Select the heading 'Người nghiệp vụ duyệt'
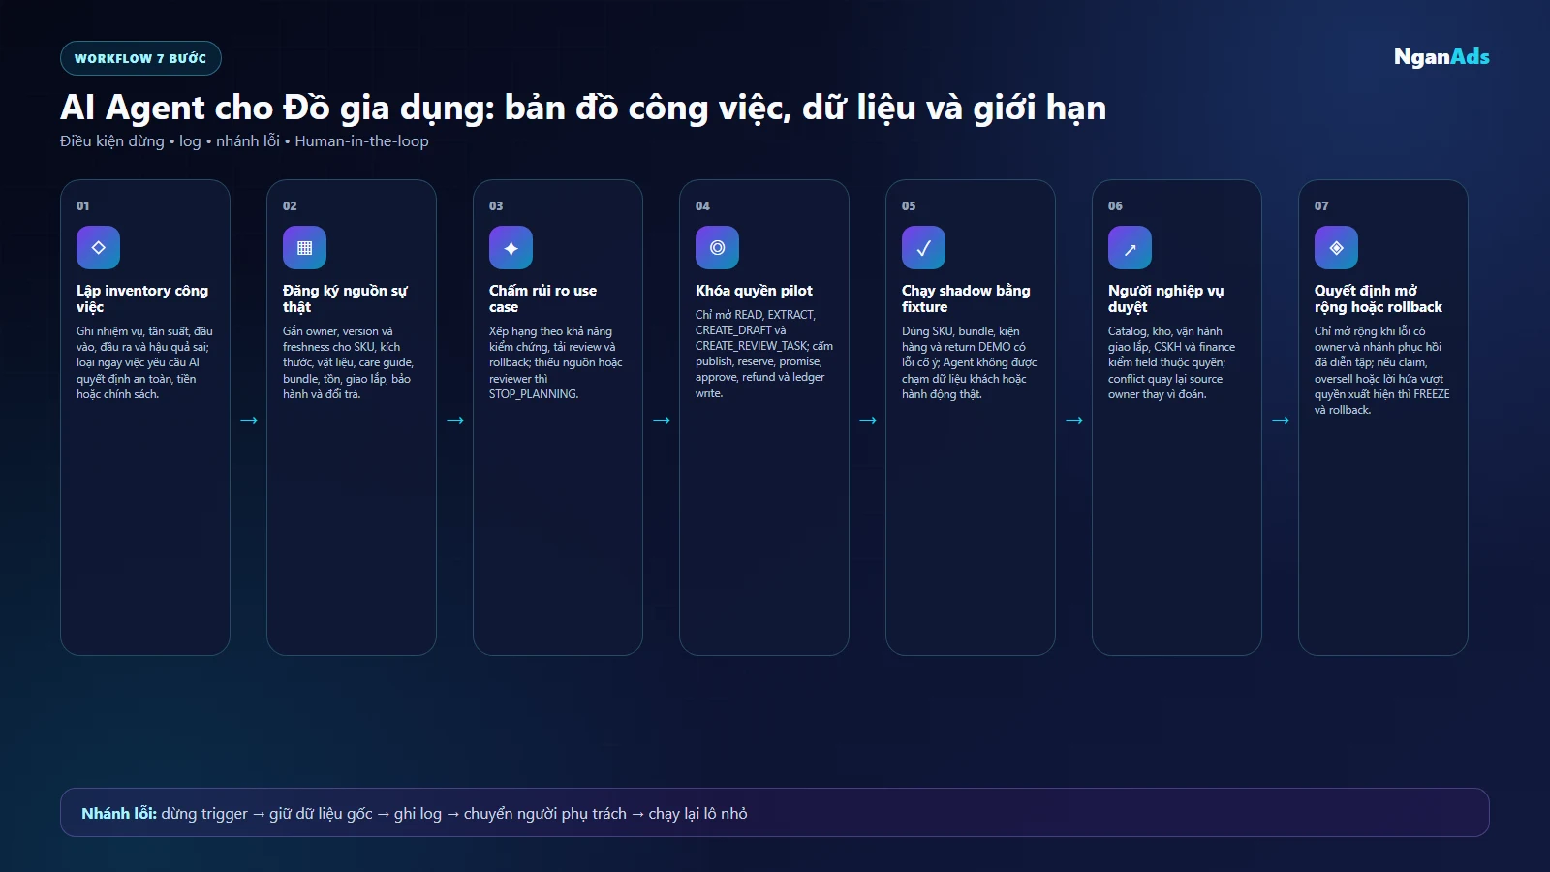The height and width of the screenshot is (872, 1550). (x=1165, y=298)
